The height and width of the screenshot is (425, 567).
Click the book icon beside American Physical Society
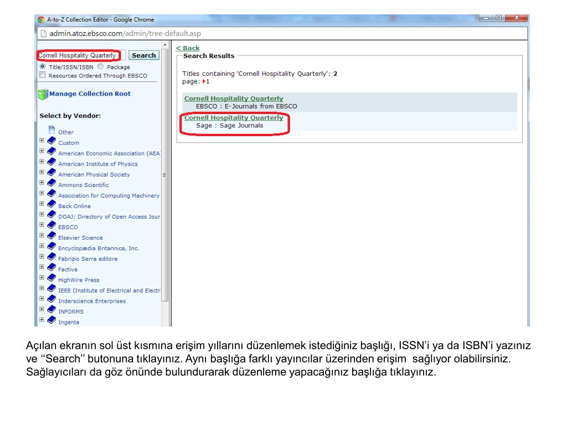pyautogui.click(x=51, y=172)
